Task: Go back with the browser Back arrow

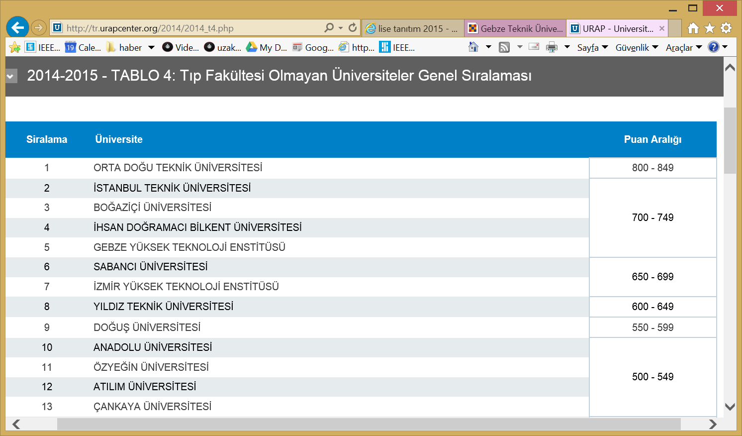Action: (x=17, y=27)
